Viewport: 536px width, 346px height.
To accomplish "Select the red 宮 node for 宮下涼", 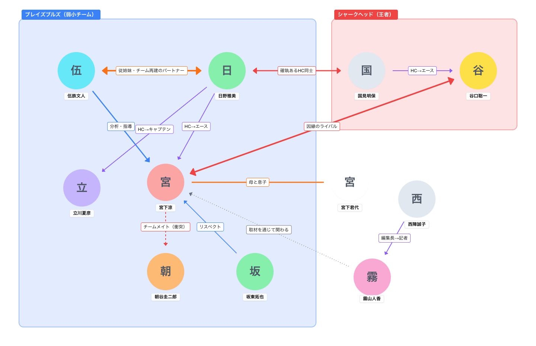I will click(166, 182).
